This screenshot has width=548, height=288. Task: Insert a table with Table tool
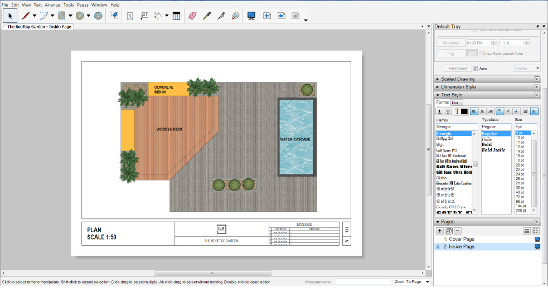pyautogui.click(x=177, y=16)
